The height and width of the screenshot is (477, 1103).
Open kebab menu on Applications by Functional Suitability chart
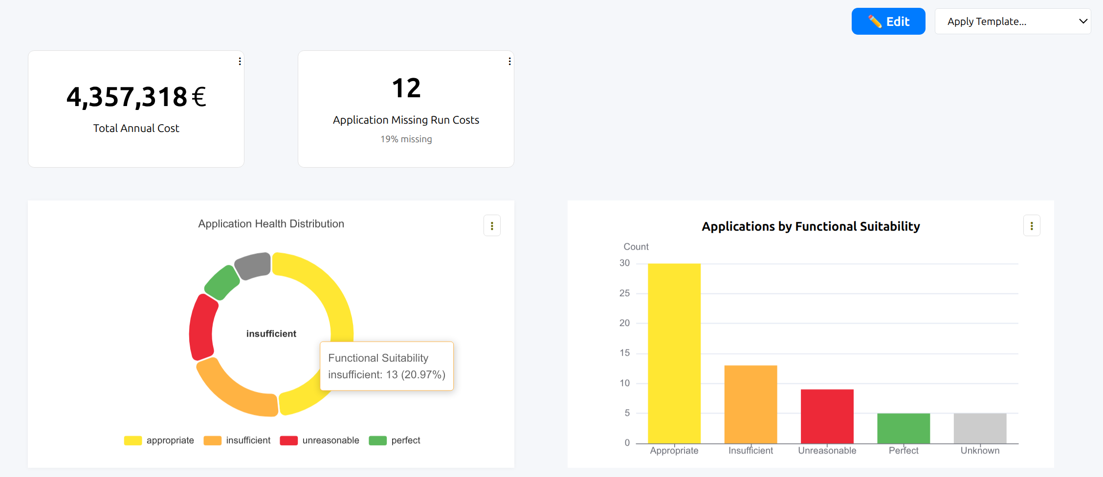point(1032,225)
